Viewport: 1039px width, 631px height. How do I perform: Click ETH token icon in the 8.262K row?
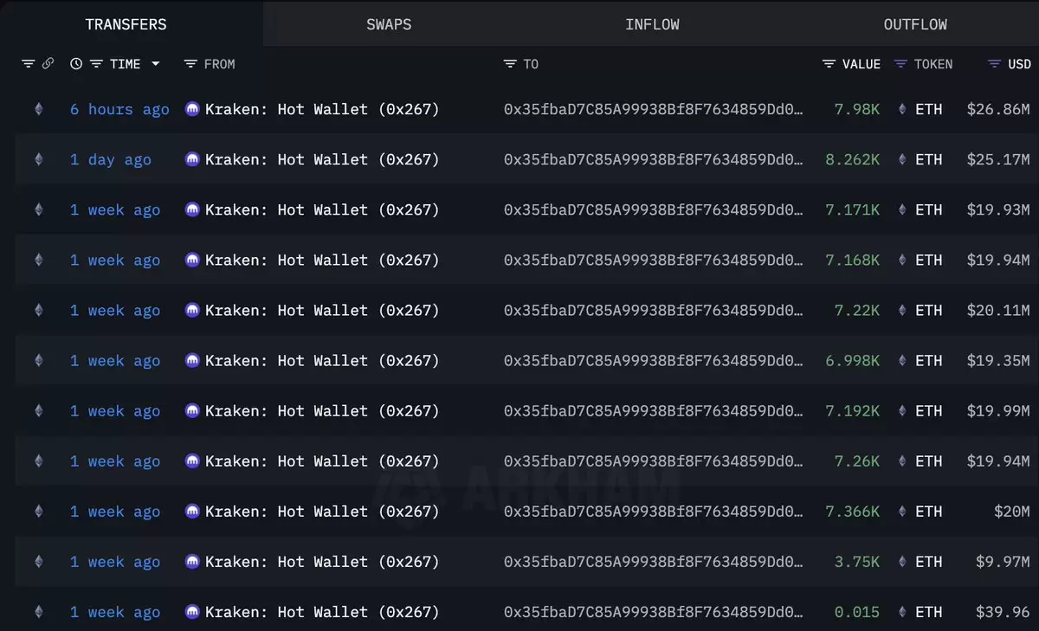[x=902, y=159]
